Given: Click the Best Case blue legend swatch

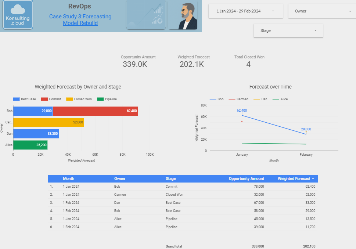Looking at the screenshot, I should coord(16,99).
